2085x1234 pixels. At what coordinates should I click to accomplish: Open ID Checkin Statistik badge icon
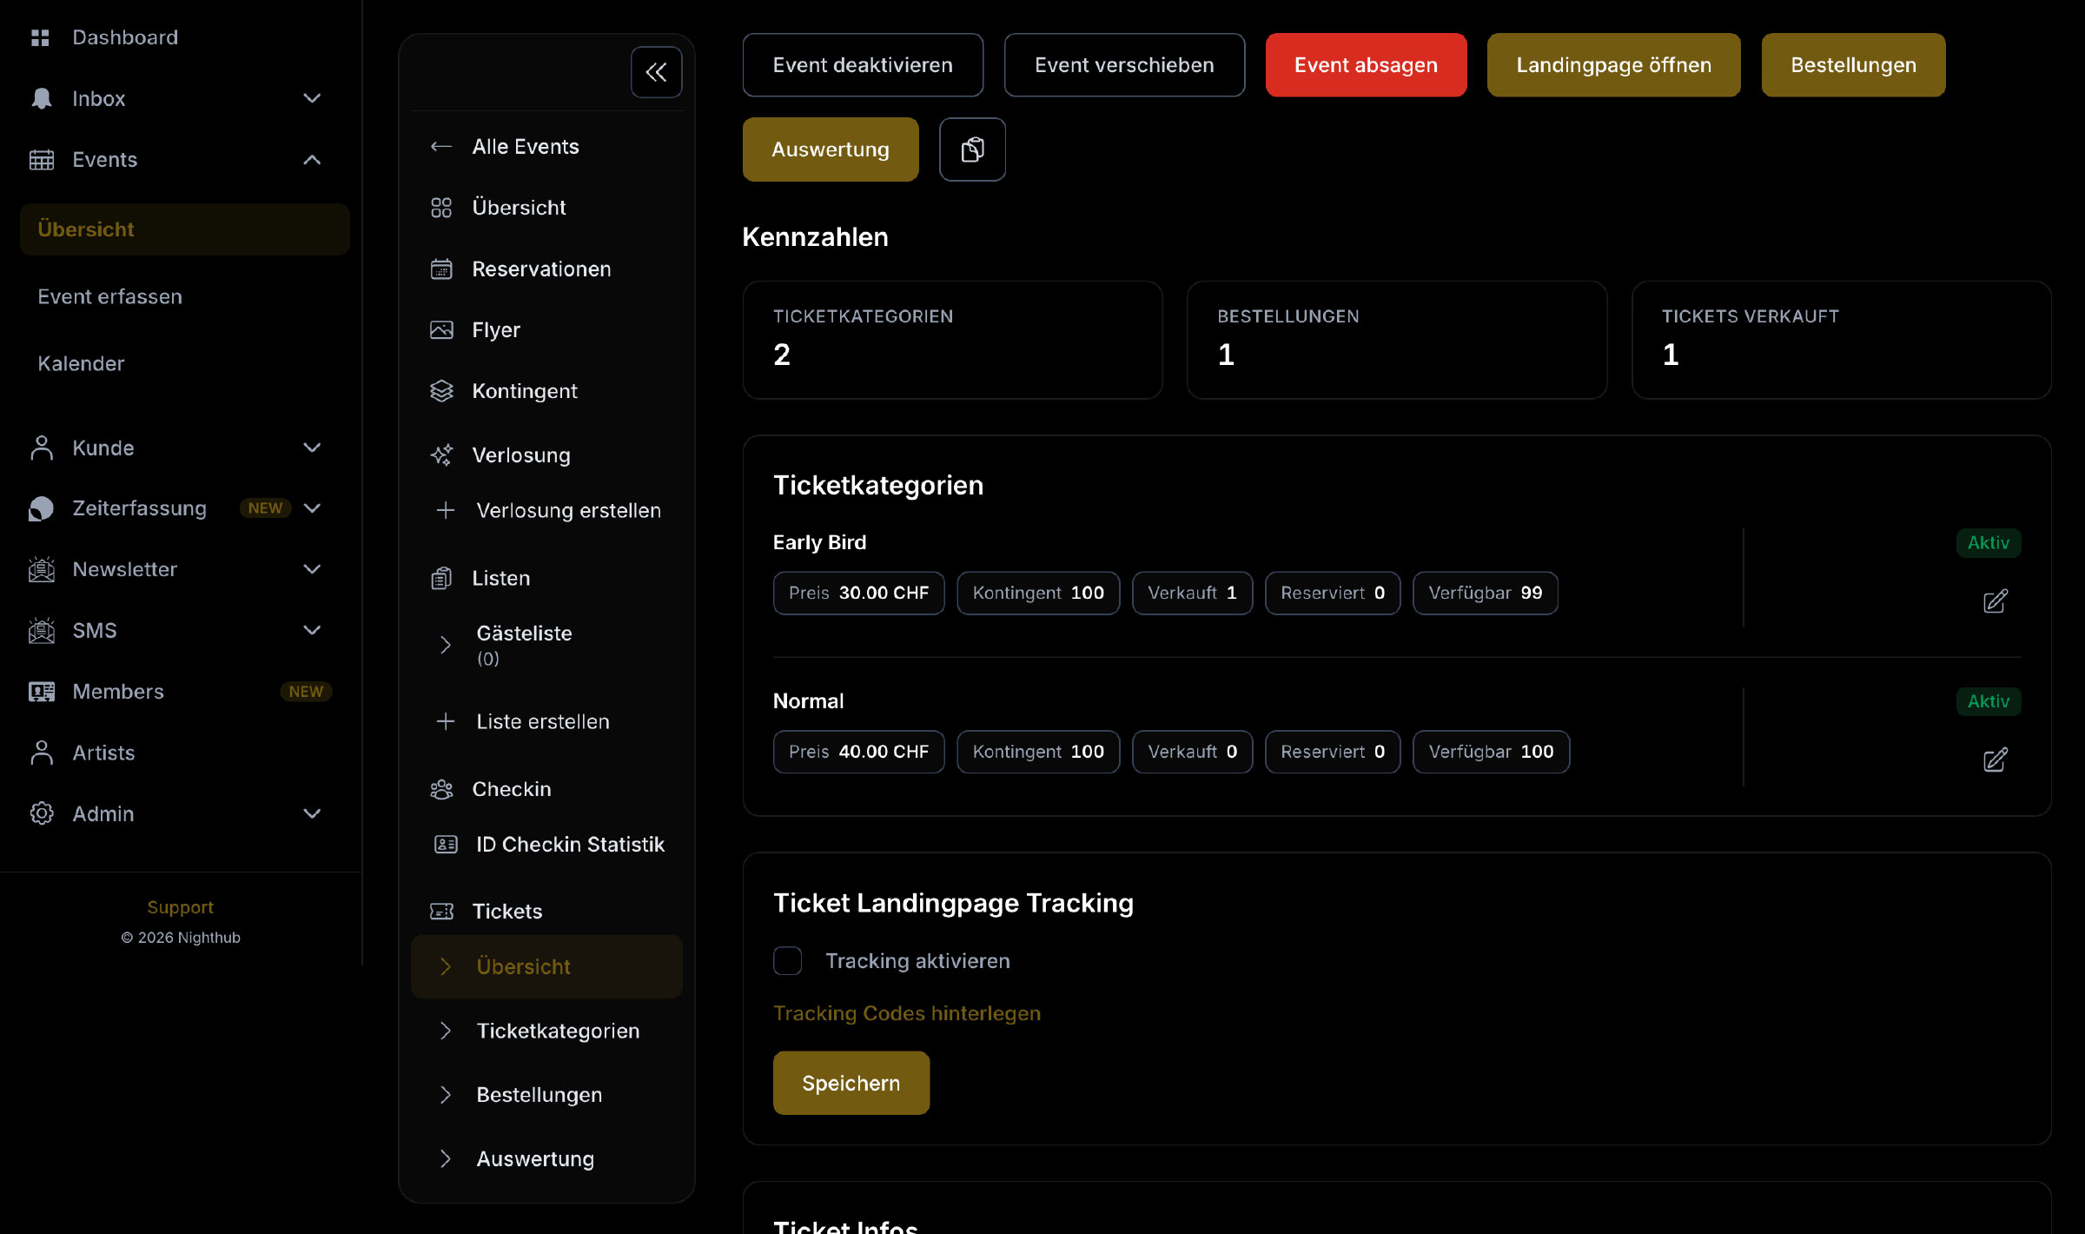pos(446,844)
